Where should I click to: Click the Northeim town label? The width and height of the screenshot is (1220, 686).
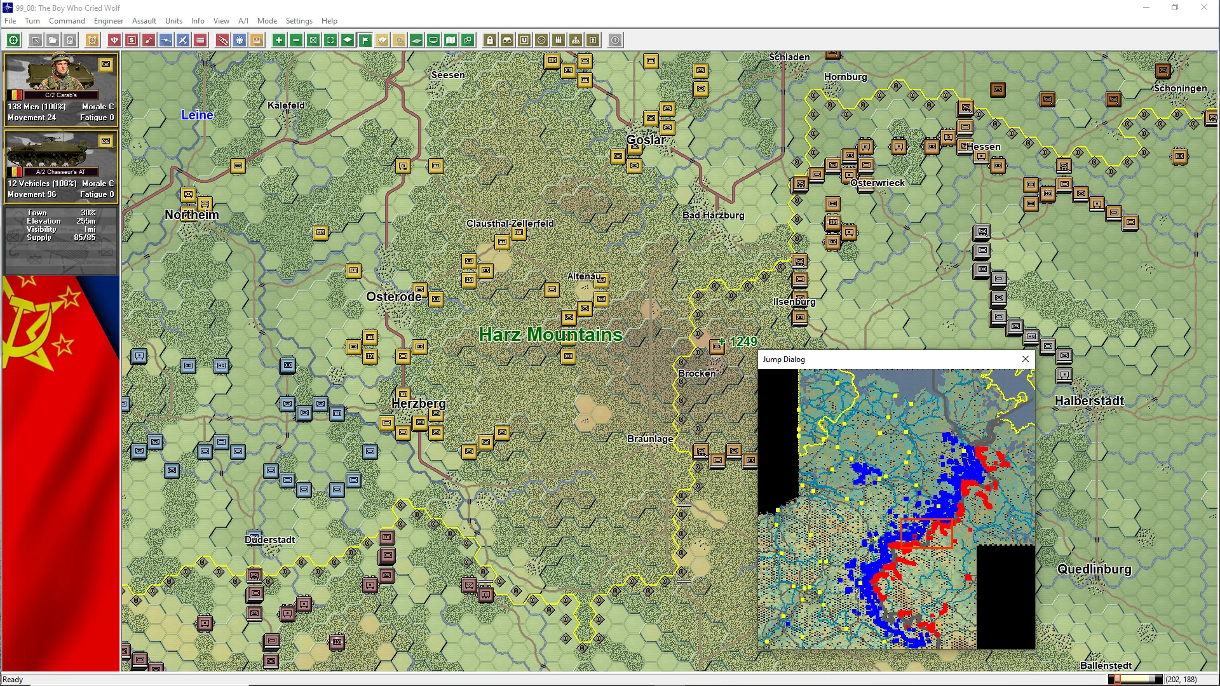point(192,215)
